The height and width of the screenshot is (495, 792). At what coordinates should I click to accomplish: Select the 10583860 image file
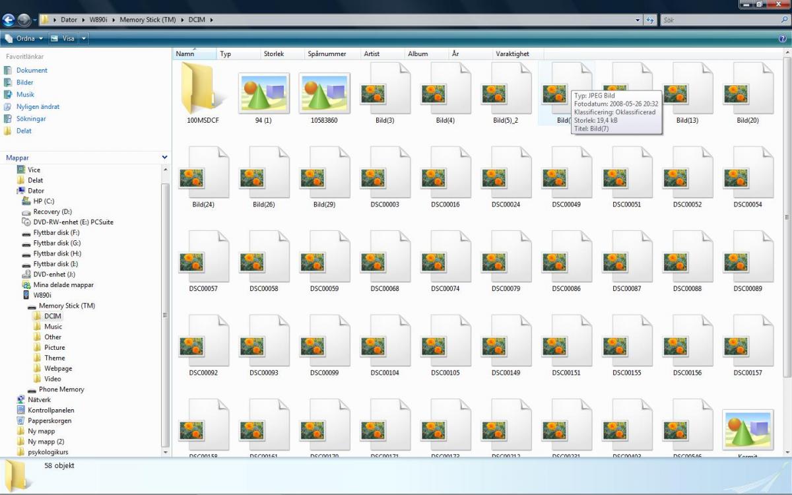coord(324,92)
